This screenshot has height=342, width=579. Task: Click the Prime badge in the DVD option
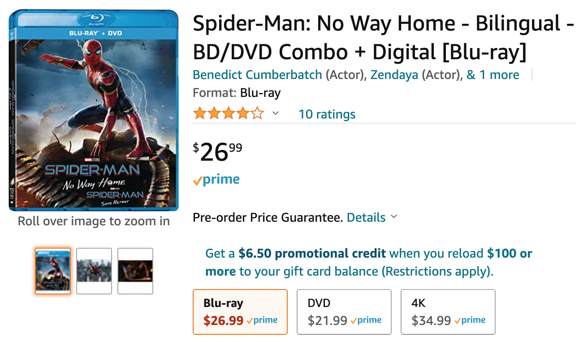tap(366, 320)
